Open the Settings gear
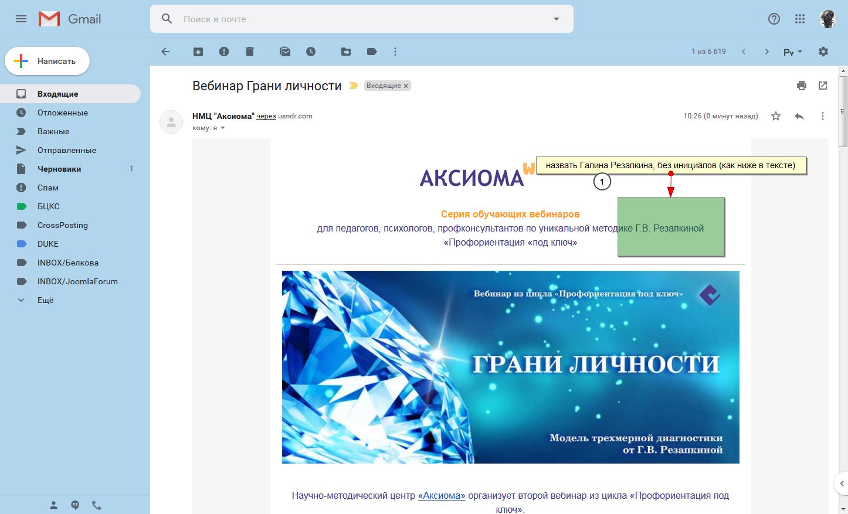Screen dimensions: 848x514 (x=823, y=52)
